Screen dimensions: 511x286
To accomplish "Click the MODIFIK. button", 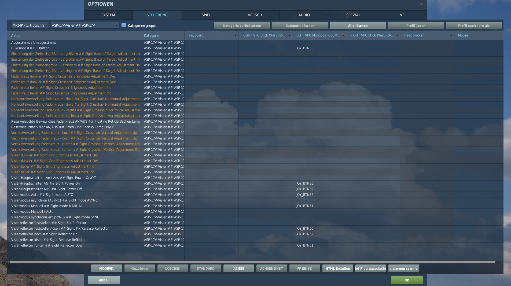I will (x=107, y=268).
